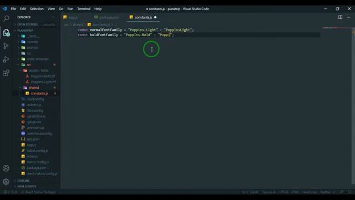Click the Poppins-Bold.ttf font file icon
Image resolution: width=355 pixels, height=200 pixels.
[27, 76]
